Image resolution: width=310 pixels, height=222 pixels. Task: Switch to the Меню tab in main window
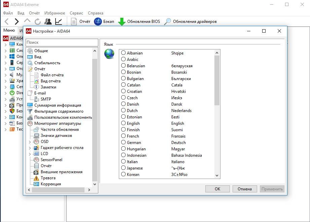9,30
